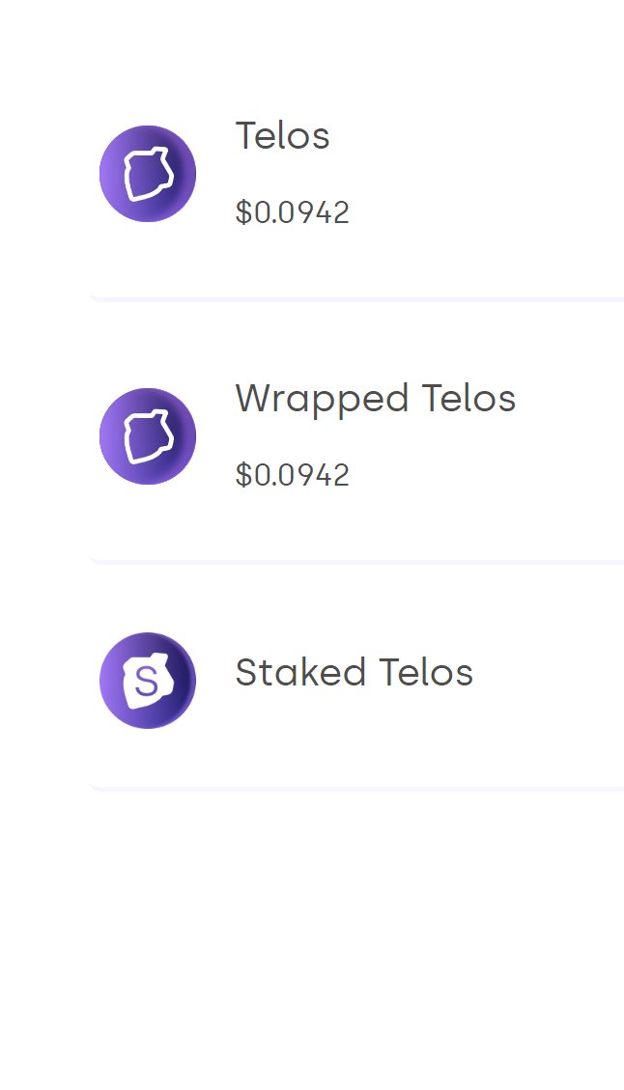Click the Wrapped Telos price $0.0942

coord(292,475)
